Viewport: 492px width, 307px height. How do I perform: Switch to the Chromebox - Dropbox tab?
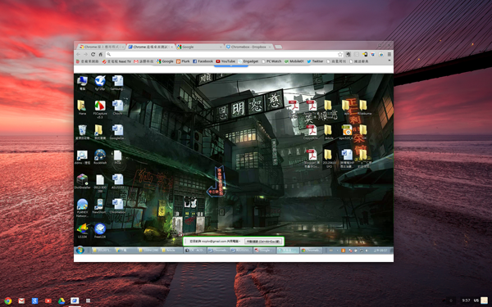coord(248,47)
